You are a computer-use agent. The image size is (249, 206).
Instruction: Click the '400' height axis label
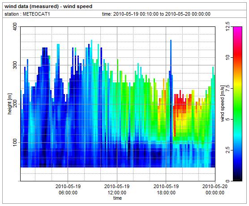coord(14,27)
